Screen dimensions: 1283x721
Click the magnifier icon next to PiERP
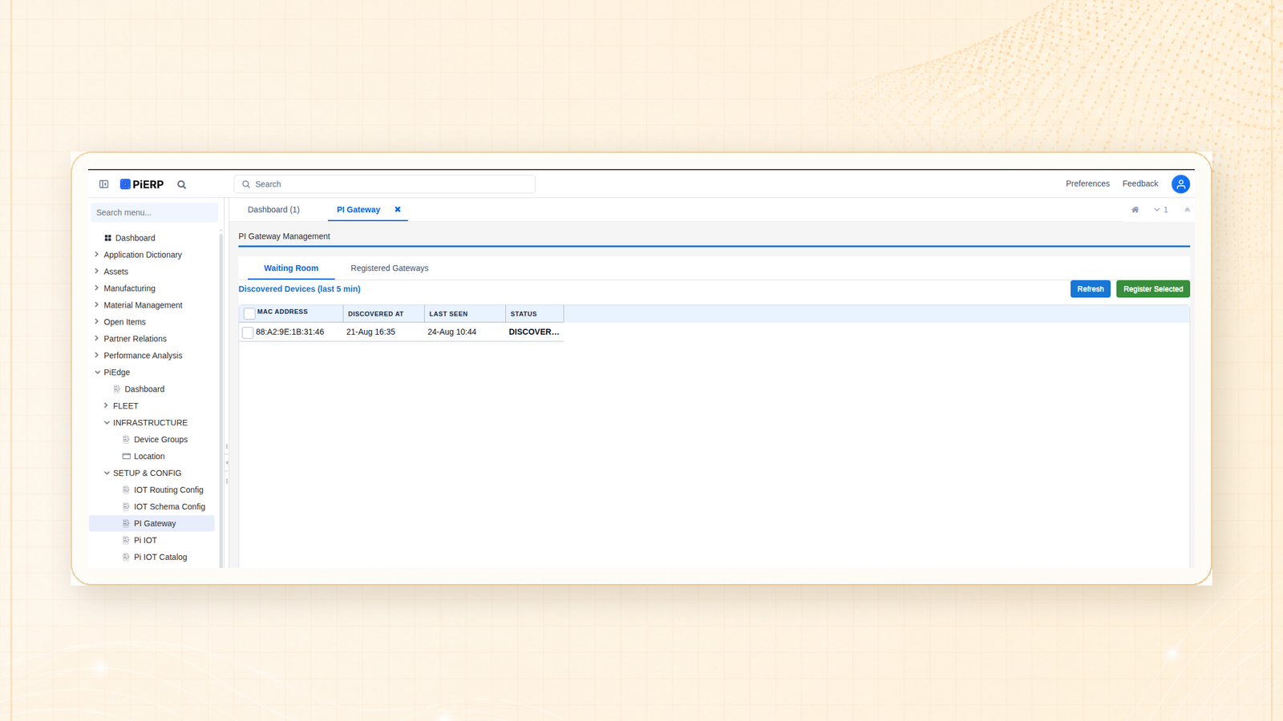(x=182, y=184)
